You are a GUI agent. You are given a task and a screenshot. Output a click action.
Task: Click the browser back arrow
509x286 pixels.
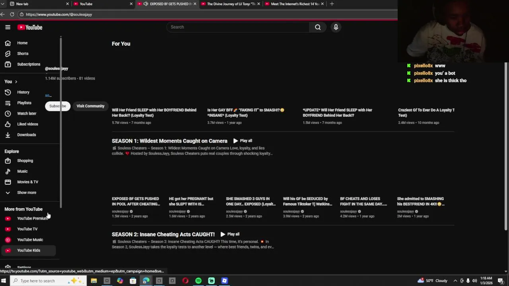click(x=2, y=14)
